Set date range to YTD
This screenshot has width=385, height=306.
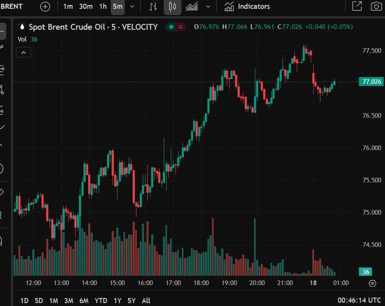point(101,300)
